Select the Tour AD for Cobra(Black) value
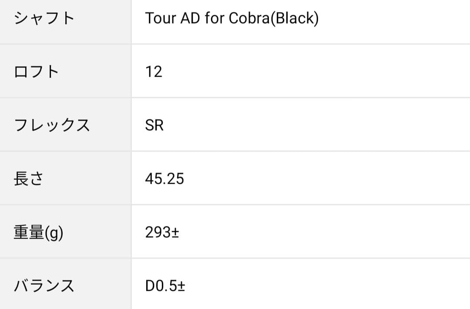470x309 pixels. click(232, 19)
